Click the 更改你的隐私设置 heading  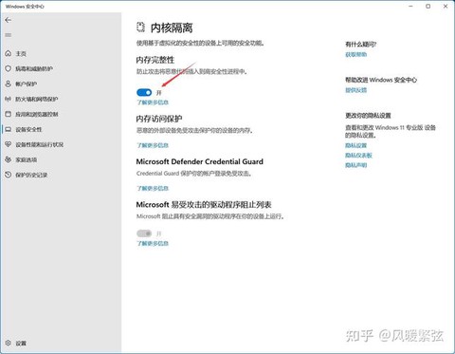368,116
